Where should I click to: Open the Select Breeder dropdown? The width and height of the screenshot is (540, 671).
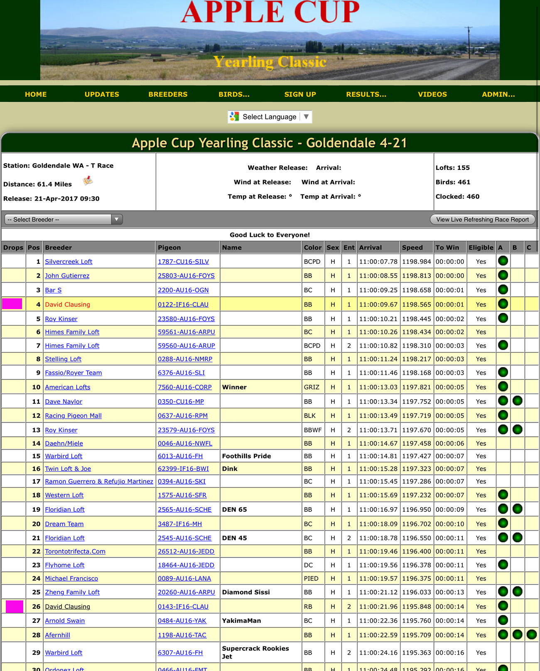[63, 219]
